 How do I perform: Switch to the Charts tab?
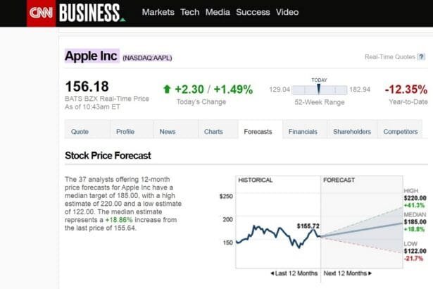pos(213,132)
